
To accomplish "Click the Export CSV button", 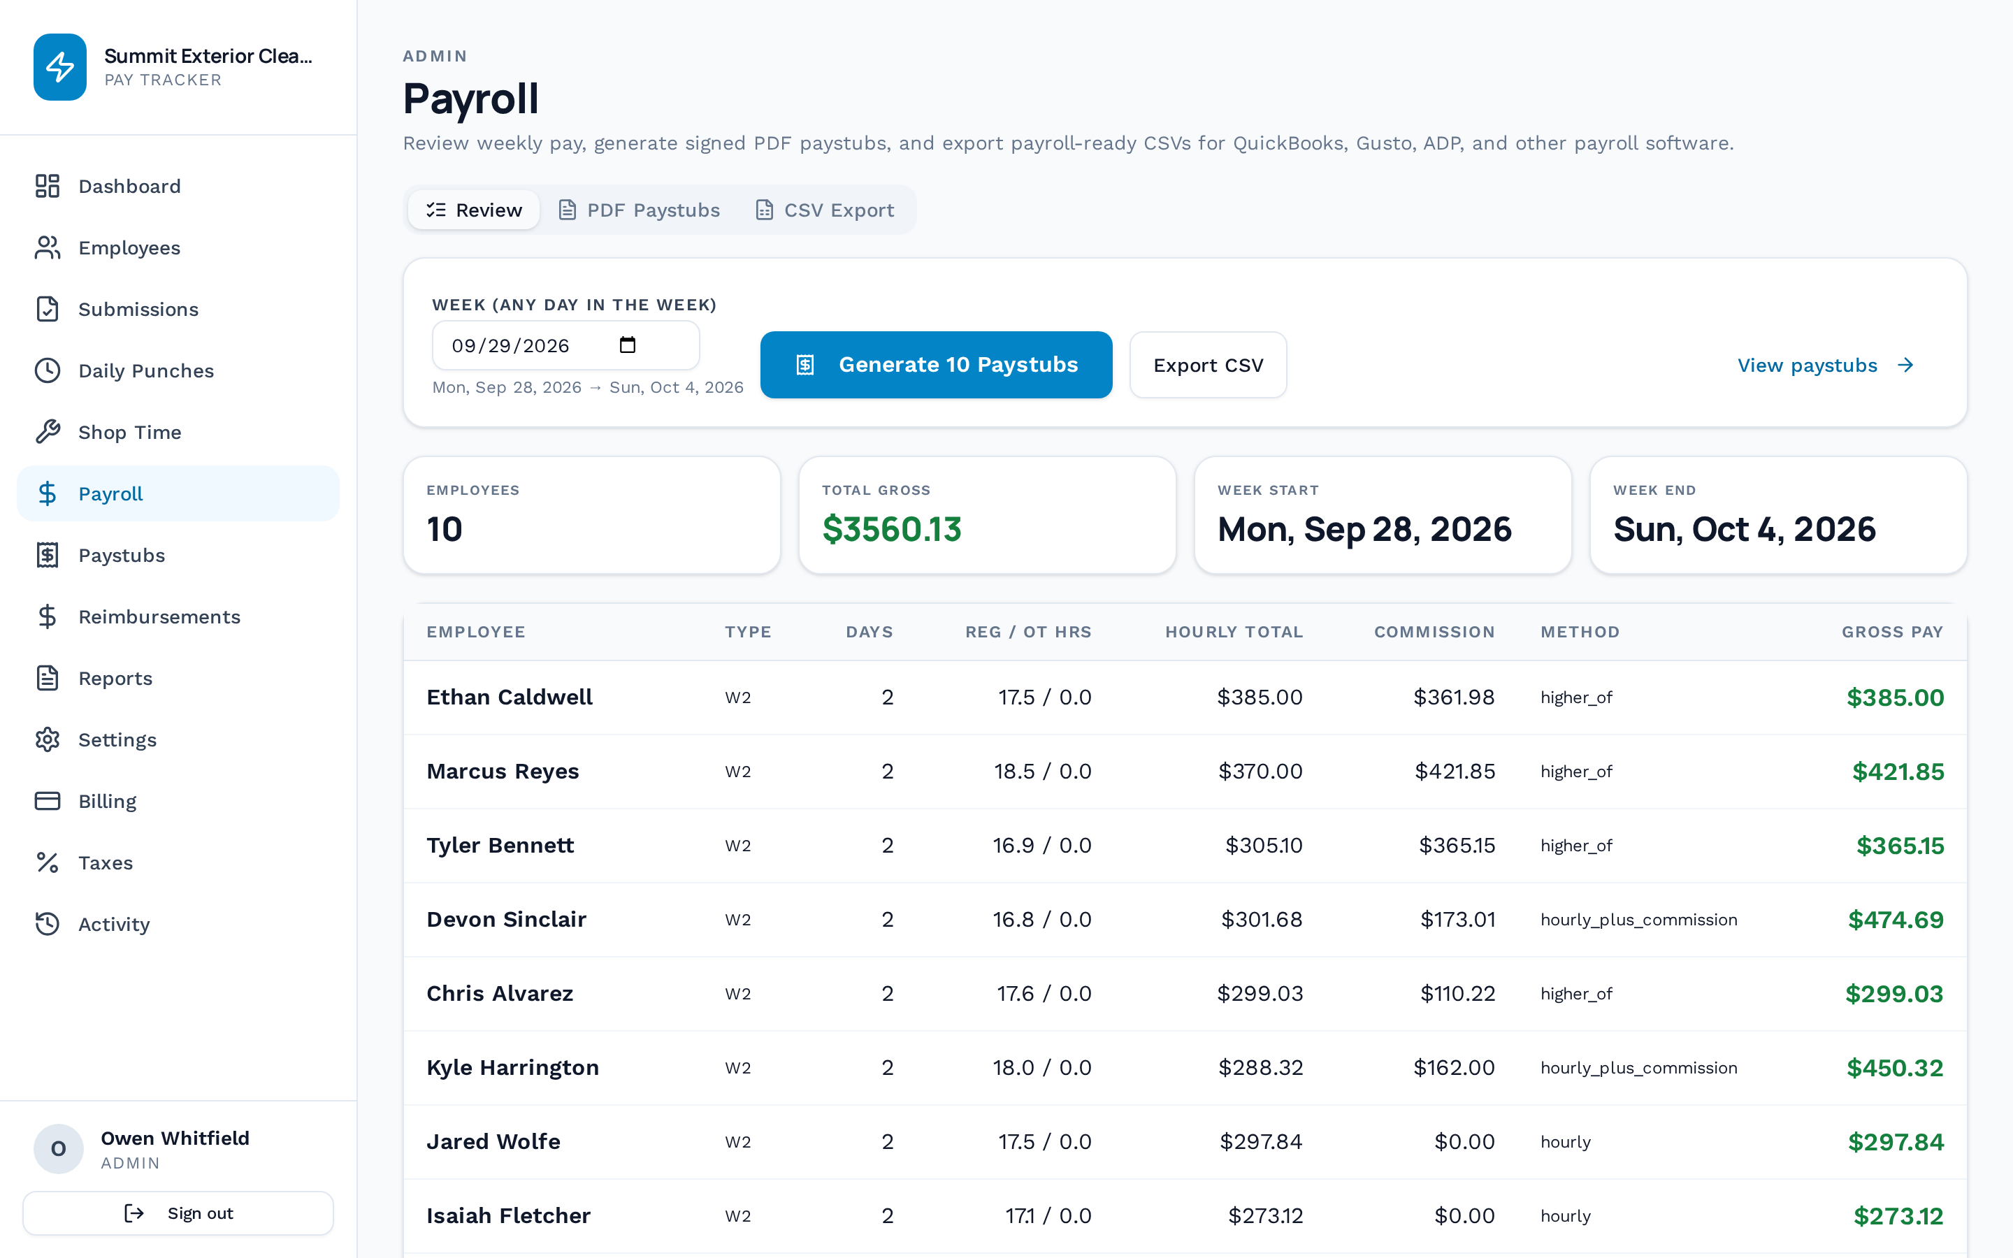I will [x=1208, y=366].
